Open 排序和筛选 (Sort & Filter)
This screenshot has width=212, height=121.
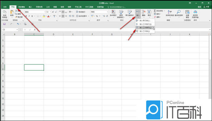170,13
